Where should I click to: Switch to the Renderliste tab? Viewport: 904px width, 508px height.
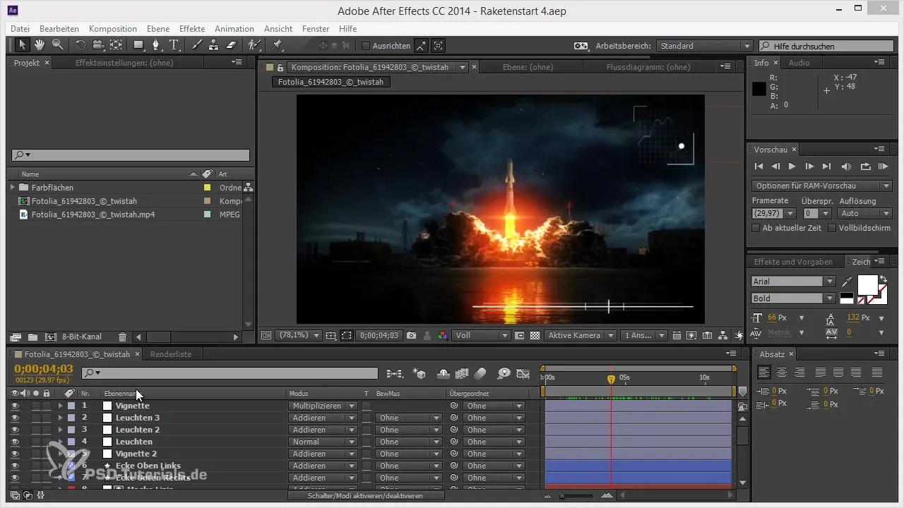[x=171, y=354]
